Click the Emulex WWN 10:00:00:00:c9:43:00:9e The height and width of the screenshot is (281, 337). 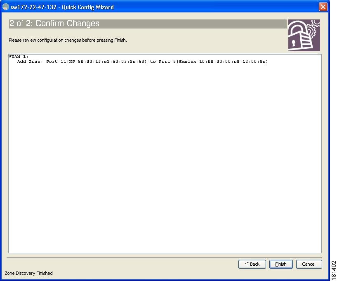(x=233, y=62)
